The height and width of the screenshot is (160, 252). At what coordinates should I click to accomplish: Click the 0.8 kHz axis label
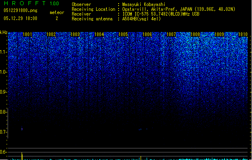[x=3, y=112]
